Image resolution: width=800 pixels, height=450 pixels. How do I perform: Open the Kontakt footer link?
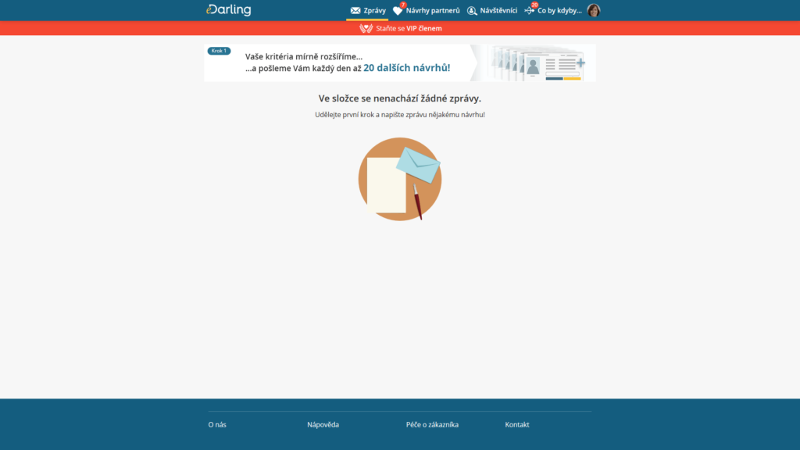coord(517,424)
